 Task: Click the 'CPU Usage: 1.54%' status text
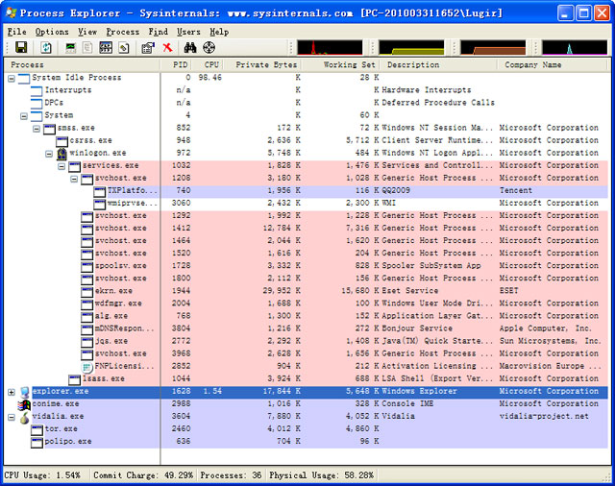42,475
